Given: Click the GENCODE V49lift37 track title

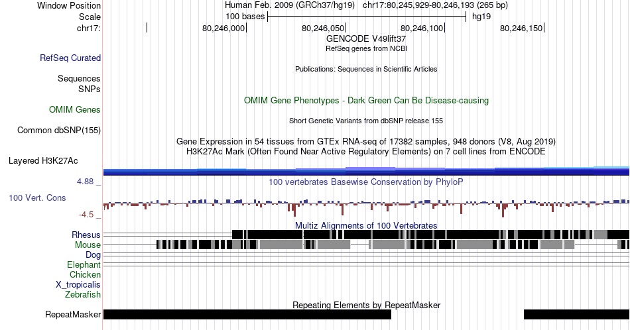Looking at the screenshot, I should [366, 39].
